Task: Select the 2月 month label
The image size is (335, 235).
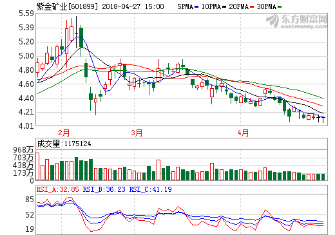Action: (64, 133)
